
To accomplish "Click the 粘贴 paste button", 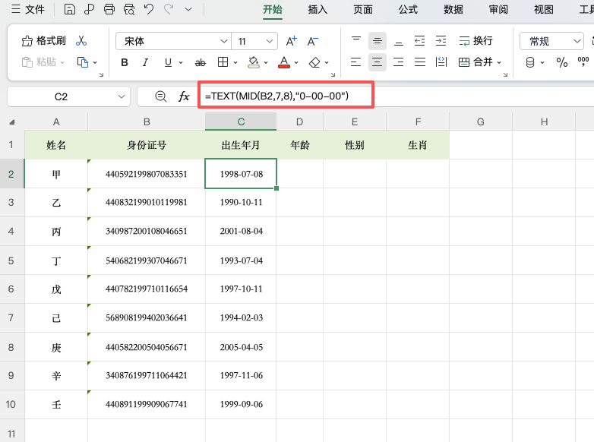I will [43, 62].
